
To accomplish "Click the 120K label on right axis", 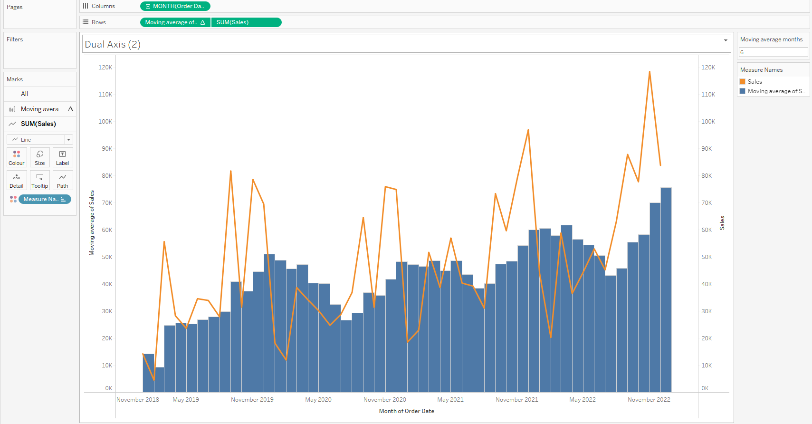I will (x=708, y=67).
